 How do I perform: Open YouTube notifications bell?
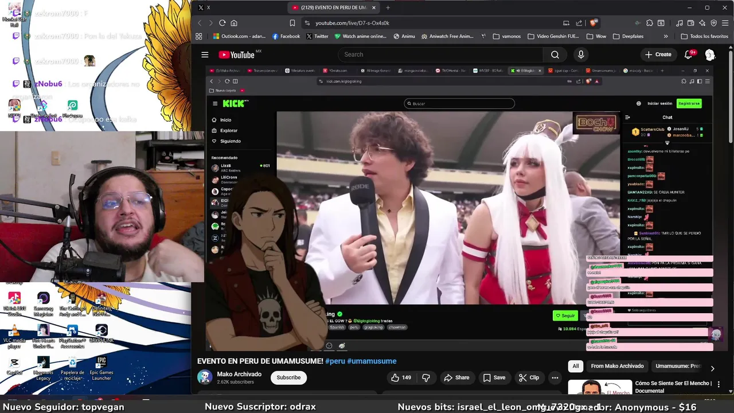(688, 54)
